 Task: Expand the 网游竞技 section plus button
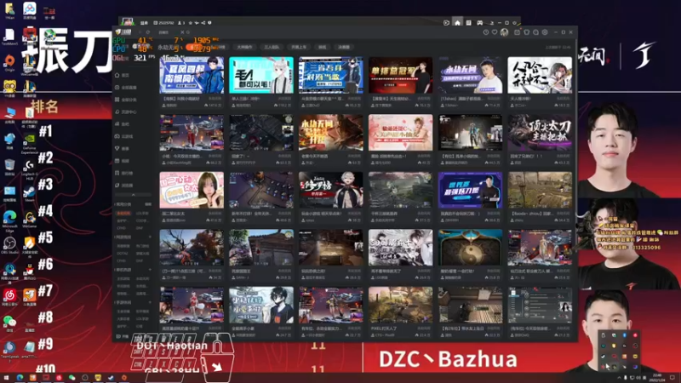[x=150, y=237]
